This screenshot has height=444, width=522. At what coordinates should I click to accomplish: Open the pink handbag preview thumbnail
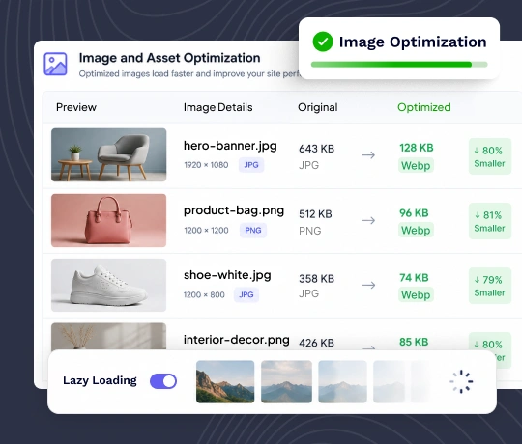109,220
